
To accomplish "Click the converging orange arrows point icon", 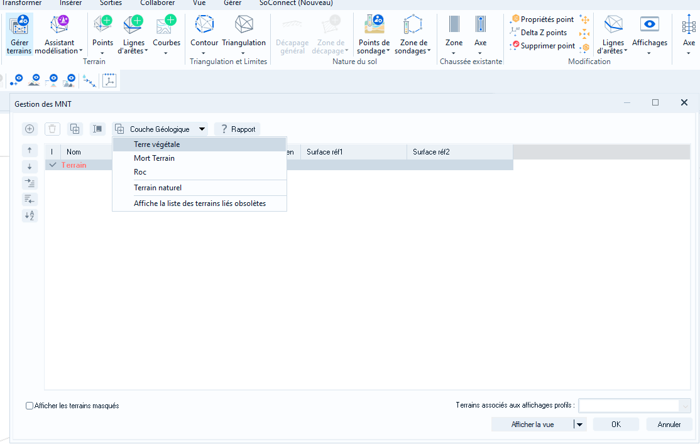I will coord(584,33).
